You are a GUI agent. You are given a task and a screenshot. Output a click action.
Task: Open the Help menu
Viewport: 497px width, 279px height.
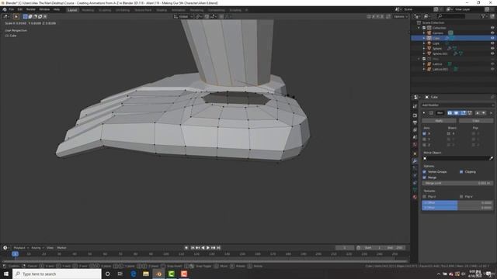click(57, 9)
